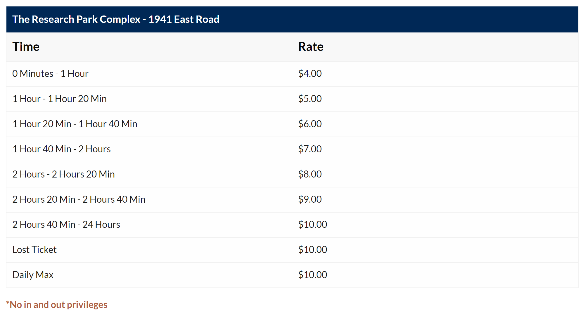Image resolution: width=583 pixels, height=317 pixels.
Task: Click the $6.00 rate value
Action: [310, 124]
